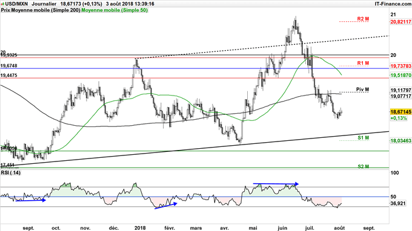Click the date 3 août 2018 13:39:16
This screenshot has width=412, height=231.
tap(130, 4)
